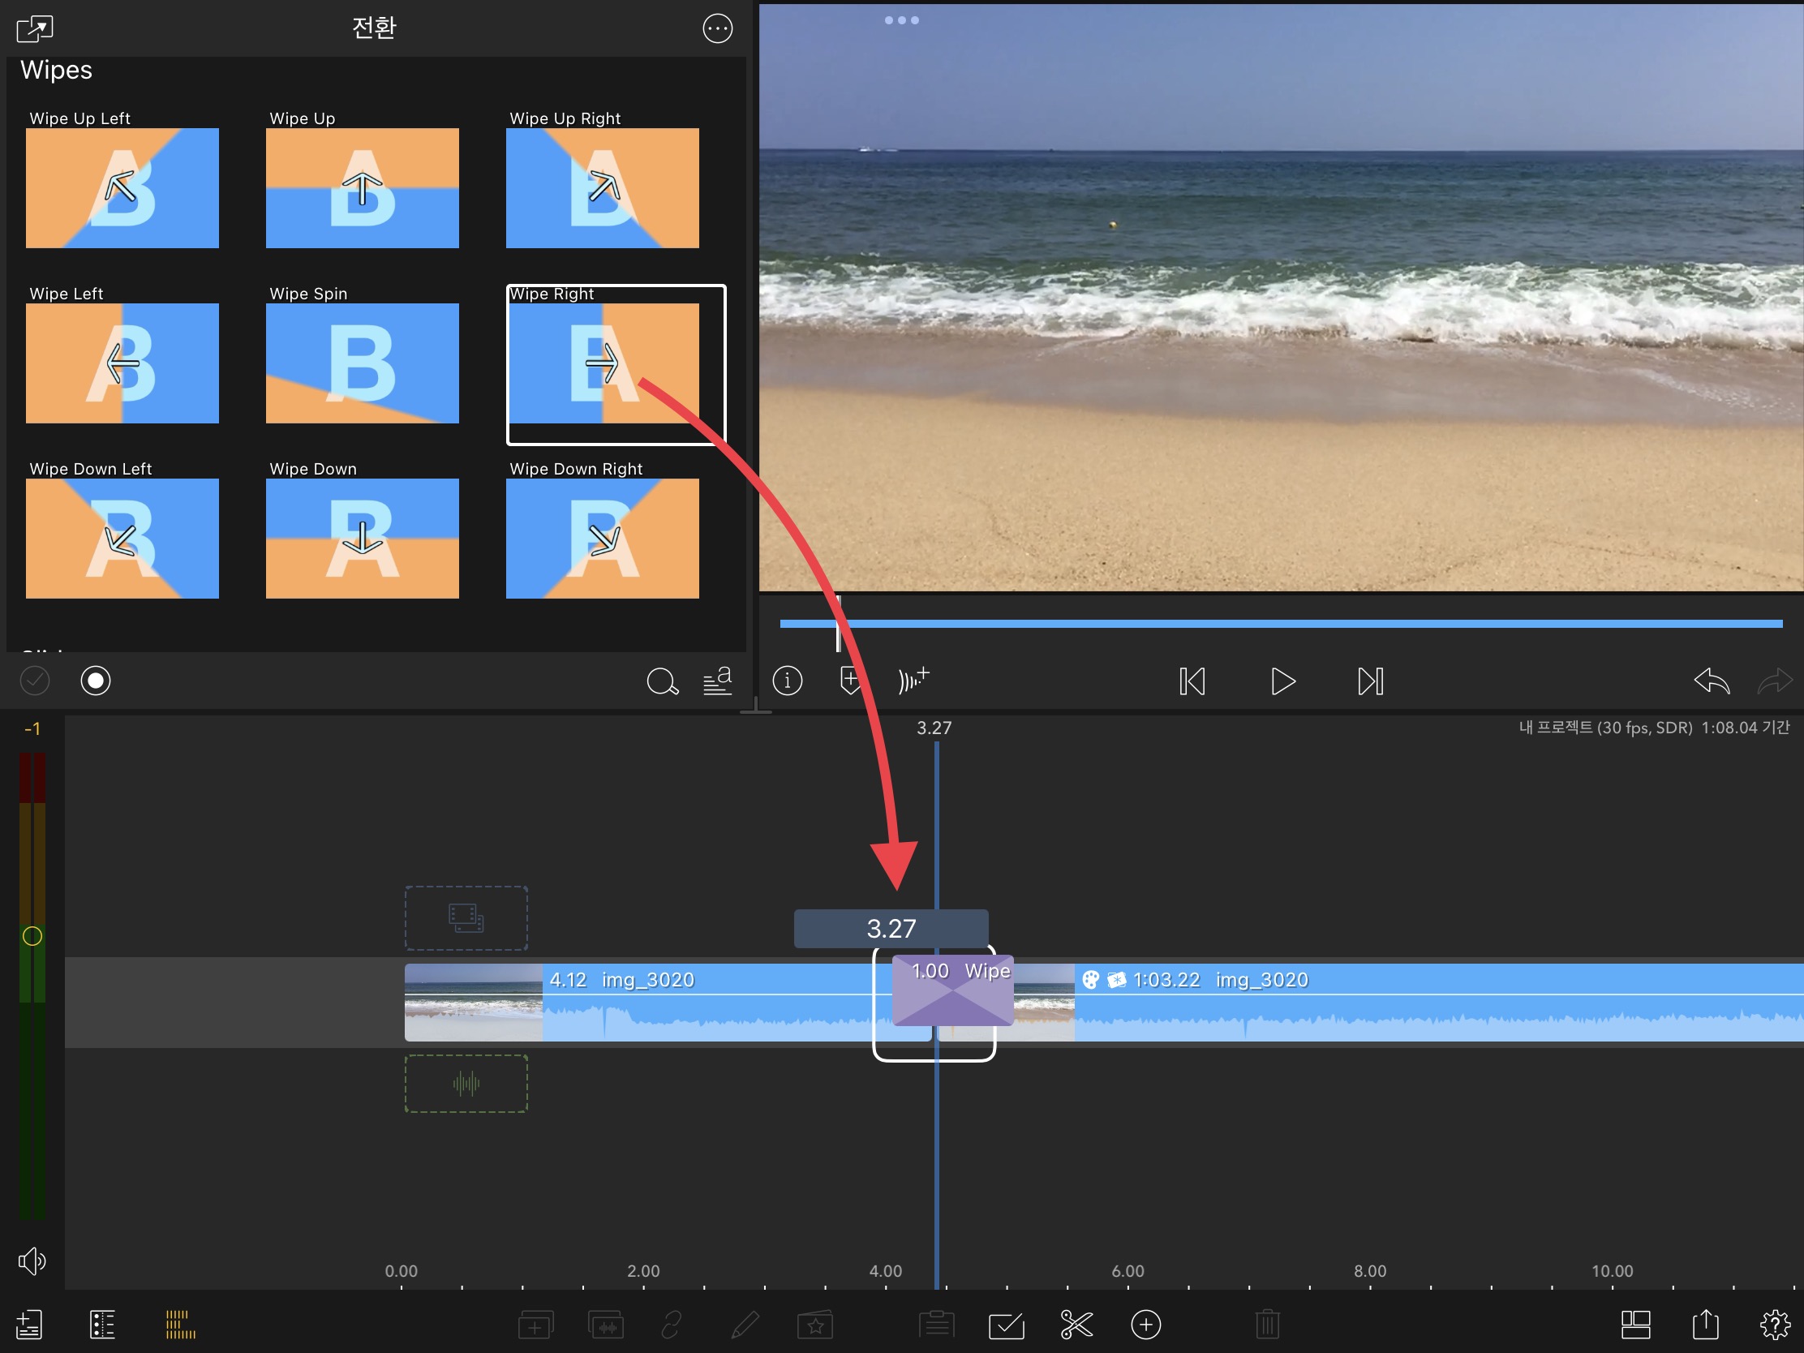
Task: Click the share export icon
Action: click(x=1704, y=1325)
